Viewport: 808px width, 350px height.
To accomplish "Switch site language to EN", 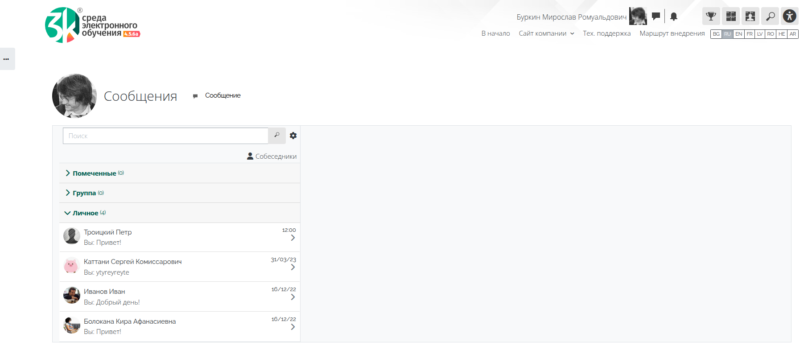I will click(x=738, y=34).
